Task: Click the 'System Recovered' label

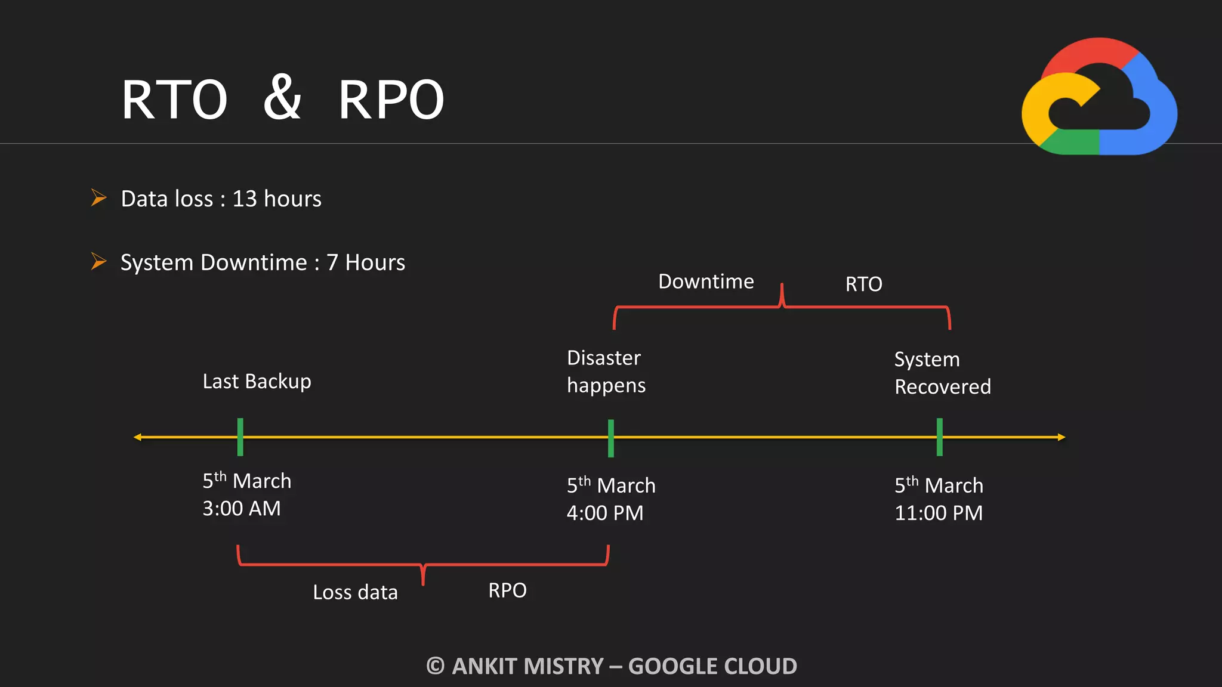Action: (x=943, y=373)
